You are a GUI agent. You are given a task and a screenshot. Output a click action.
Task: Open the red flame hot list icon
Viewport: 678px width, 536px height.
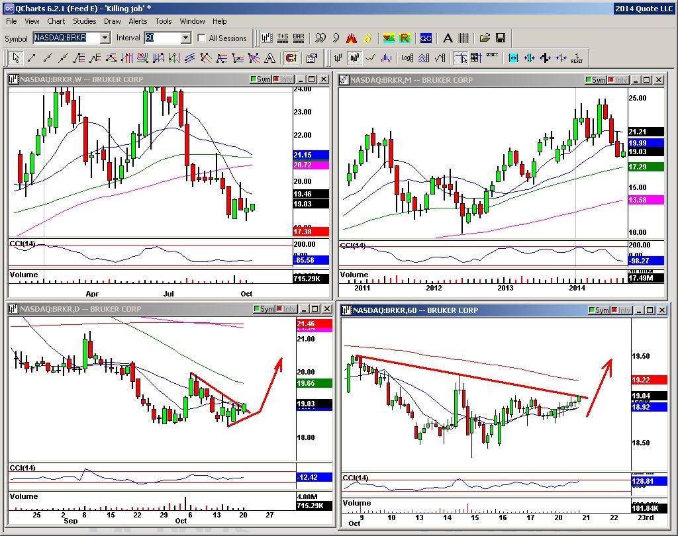click(x=352, y=38)
